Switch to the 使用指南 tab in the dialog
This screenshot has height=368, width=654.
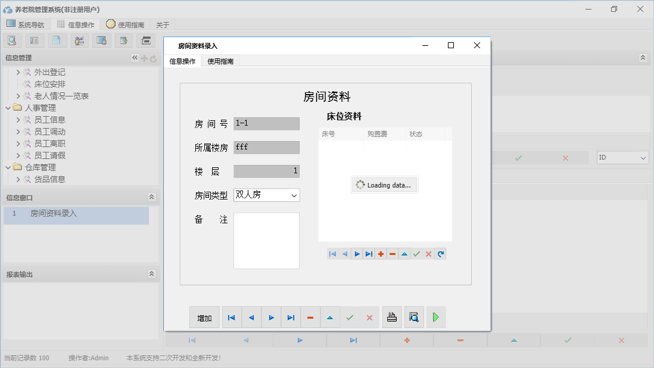click(220, 61)
